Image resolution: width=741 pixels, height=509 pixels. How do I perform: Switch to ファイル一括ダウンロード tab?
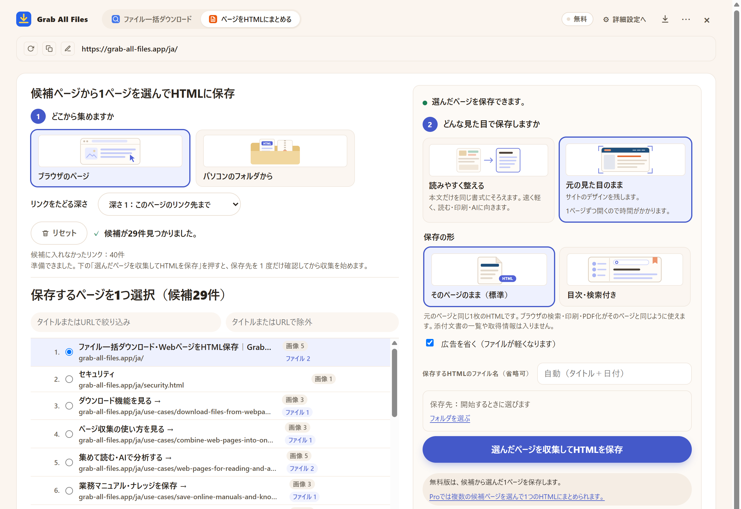pos(152,19)
